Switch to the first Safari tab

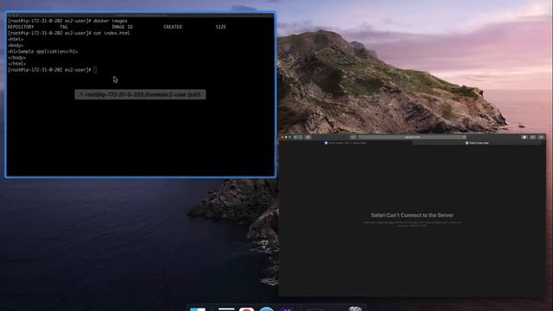(x=346, y=143)
